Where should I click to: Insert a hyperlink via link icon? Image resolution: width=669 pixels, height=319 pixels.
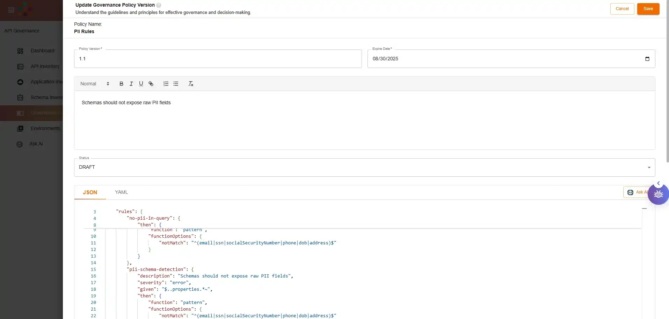151,84
